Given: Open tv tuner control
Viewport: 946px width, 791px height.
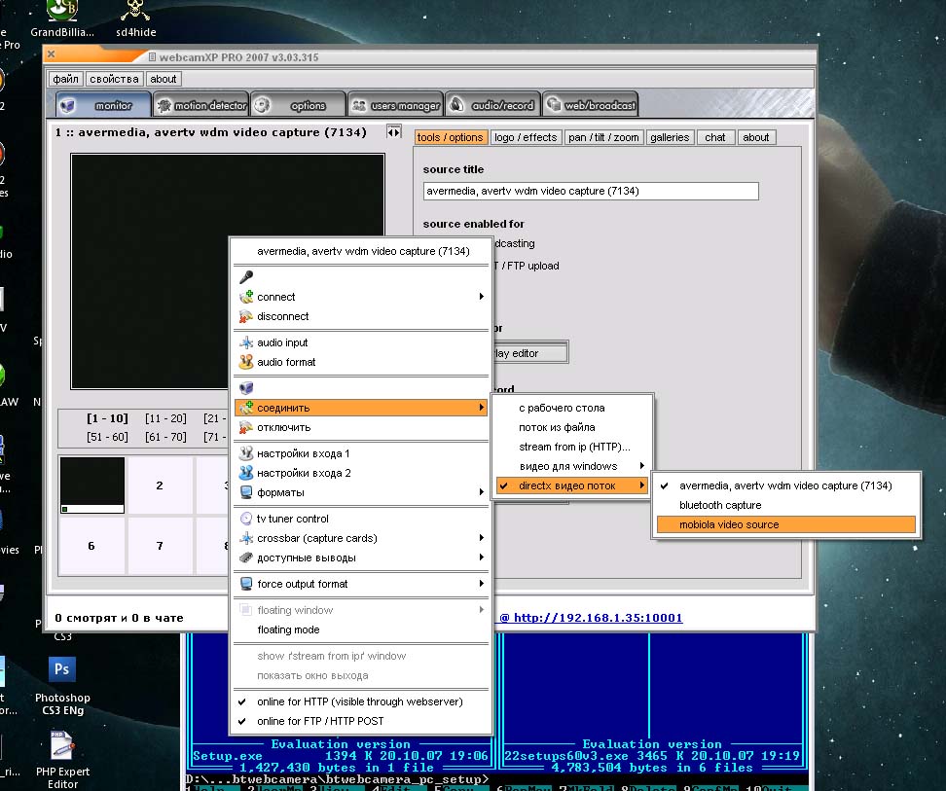Looking at the screenshot, I should tap(361, 519).
